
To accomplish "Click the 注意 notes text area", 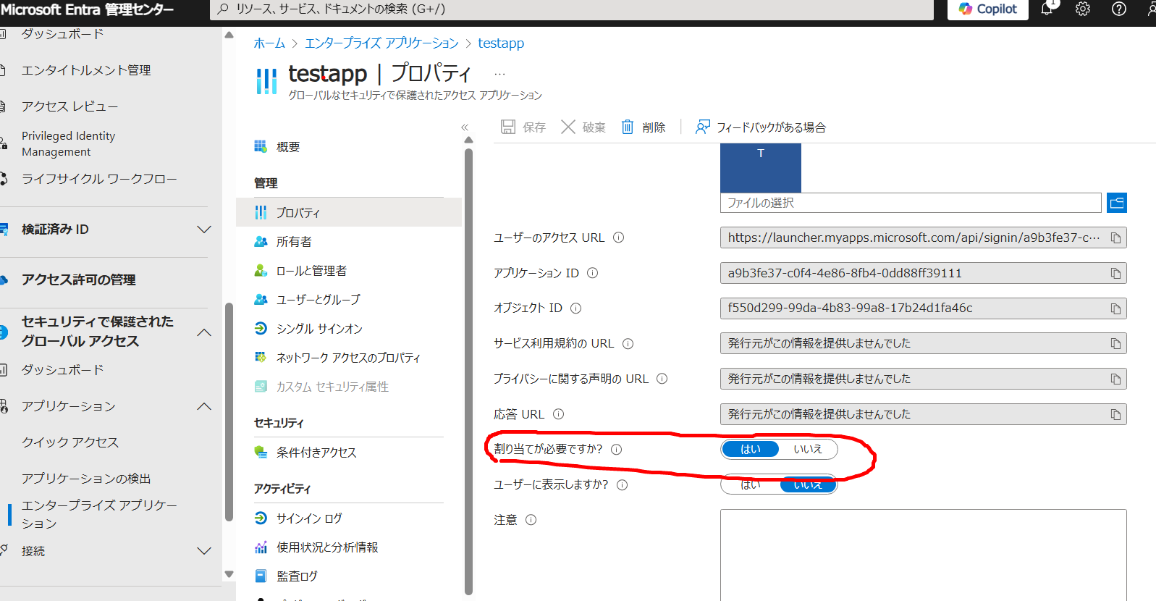I will [x=924, y=555].
